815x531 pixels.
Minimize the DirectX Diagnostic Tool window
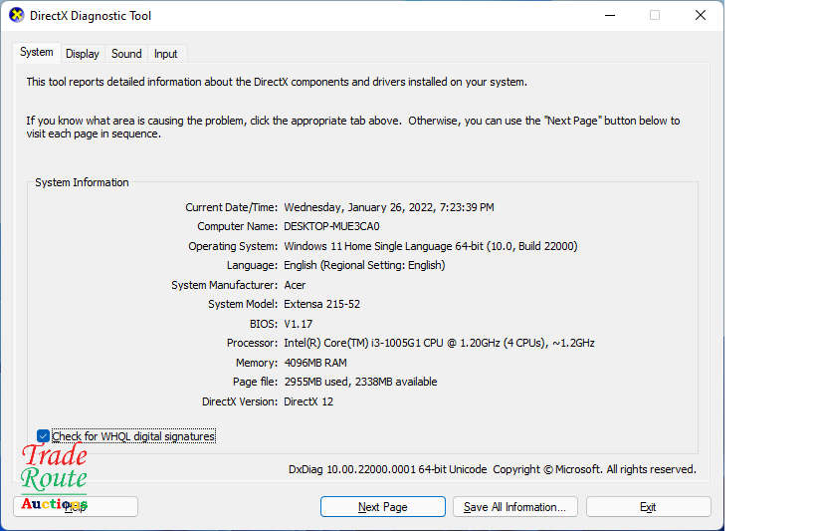pyautogui.click(x=609, y=16)
